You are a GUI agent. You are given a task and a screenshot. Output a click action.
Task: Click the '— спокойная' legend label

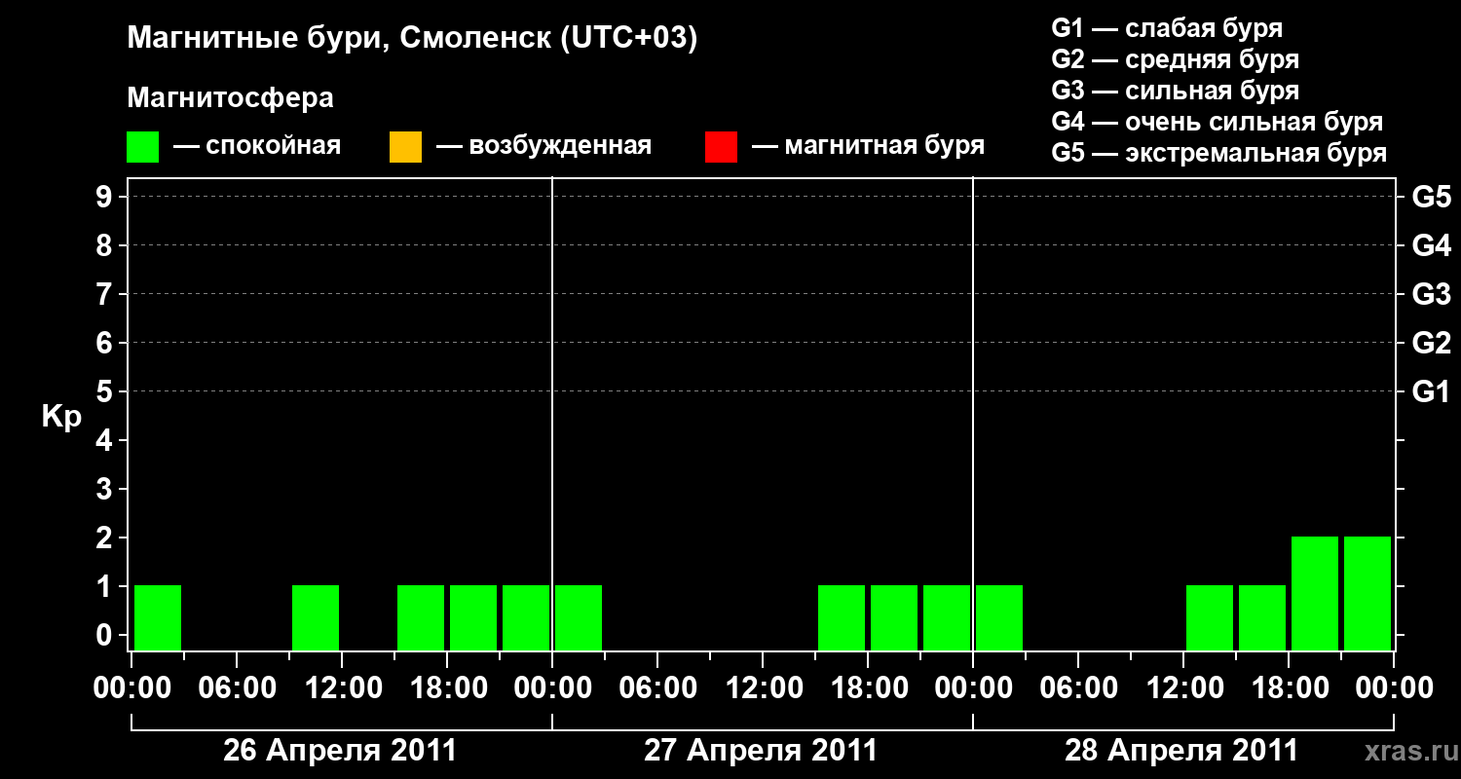point(257,147)
